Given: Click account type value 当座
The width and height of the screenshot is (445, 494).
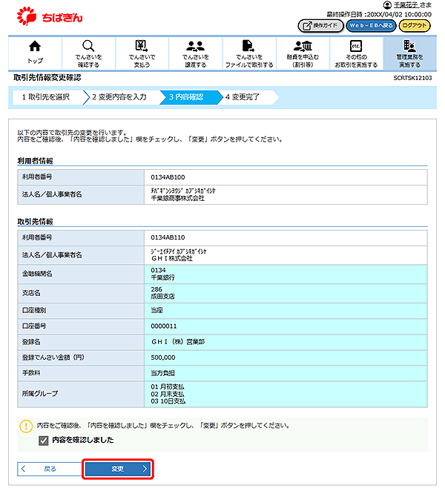Looking at the screenshot, I should pos(156,310).
